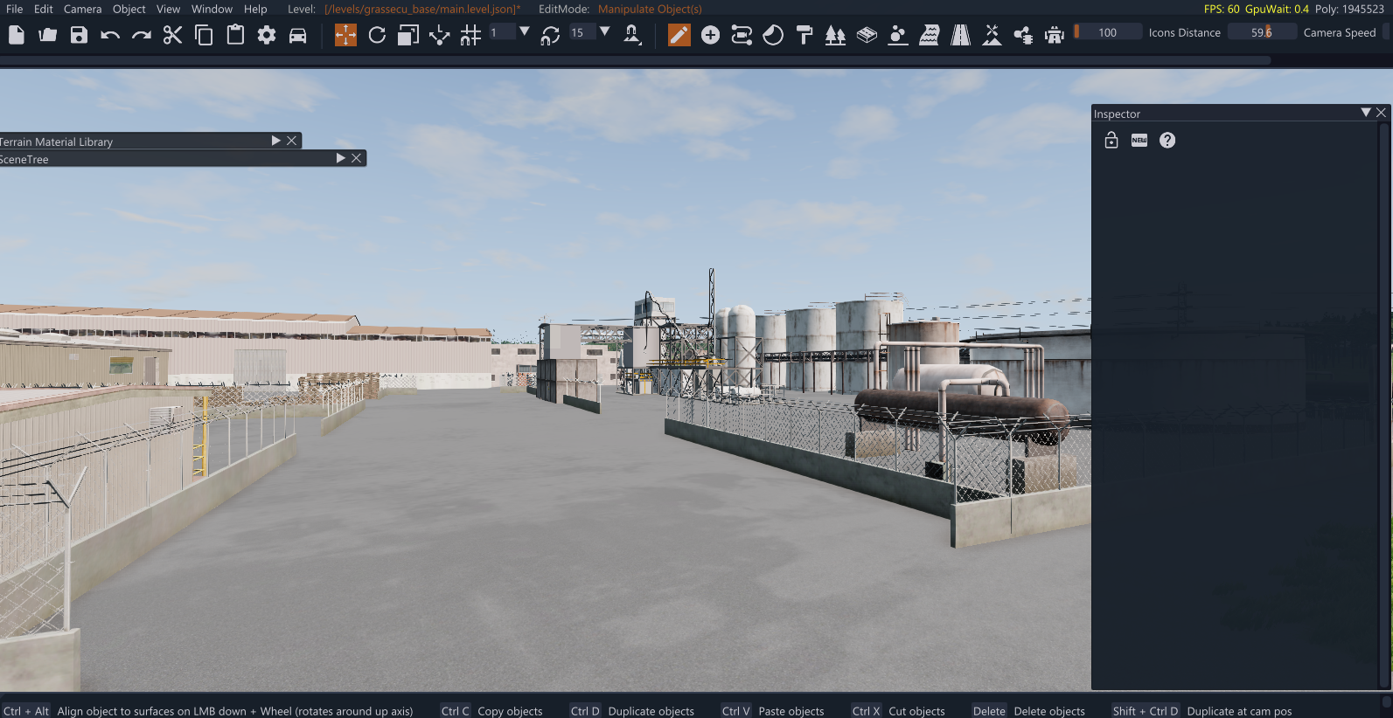The height and width of the screenshot is (718, 1393).
Task: Open Inspector help question mark icon
Action: (x=1167, y=140)
